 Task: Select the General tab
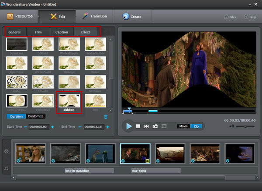click(14, 32)
